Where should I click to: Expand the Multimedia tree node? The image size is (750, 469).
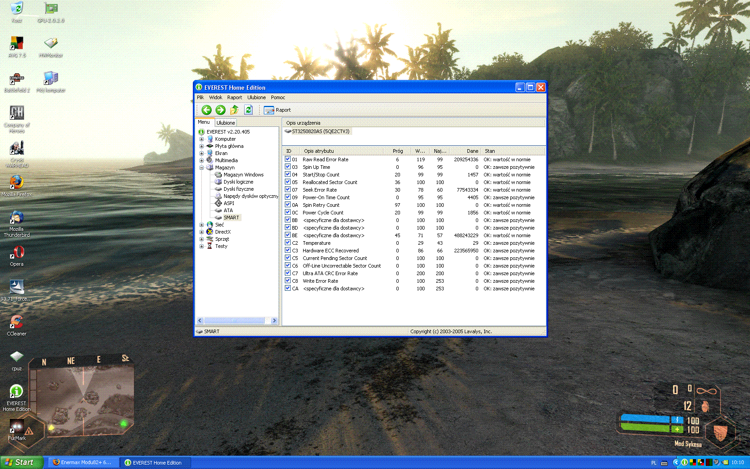coord(201,160)
